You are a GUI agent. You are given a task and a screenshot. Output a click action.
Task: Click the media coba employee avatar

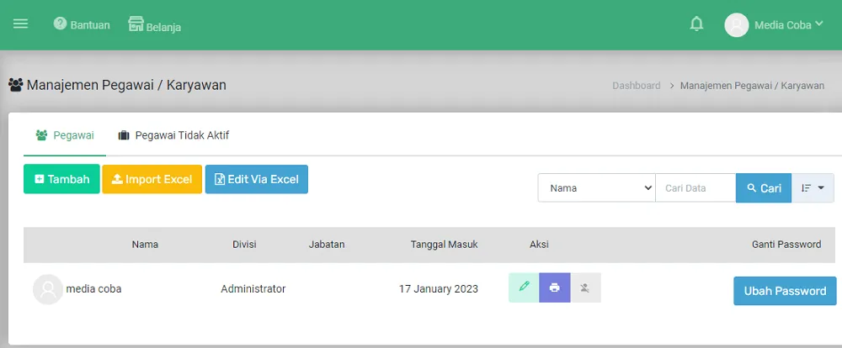(48, 289)
